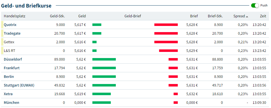The width and height of the screenshot is (271, 108).
Task: Click Xetra Geld-Stk. value 19.668
Action: tap(60, 94)
